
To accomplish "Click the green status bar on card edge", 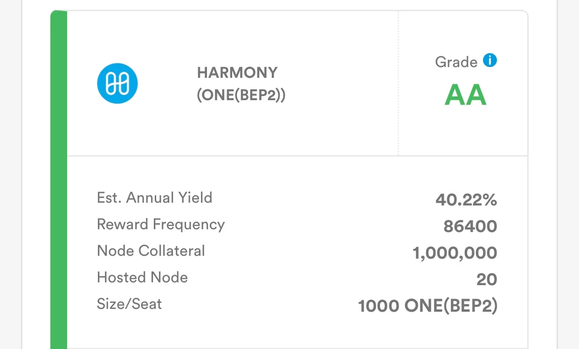I will (x=59, y=180).
